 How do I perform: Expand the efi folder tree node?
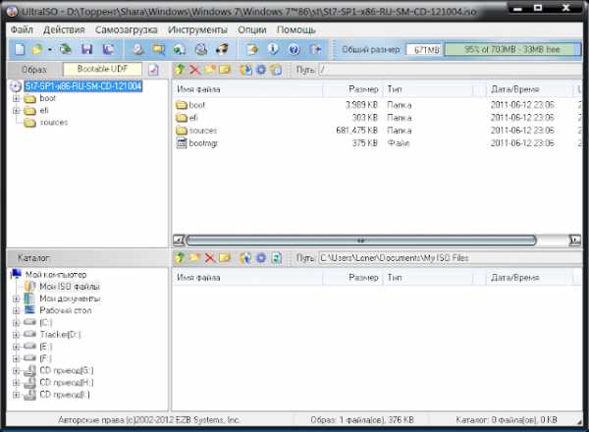pos(16,111)
